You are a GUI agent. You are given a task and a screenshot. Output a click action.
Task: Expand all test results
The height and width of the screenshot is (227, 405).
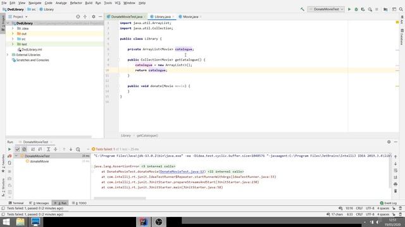(x=48, y=149)
